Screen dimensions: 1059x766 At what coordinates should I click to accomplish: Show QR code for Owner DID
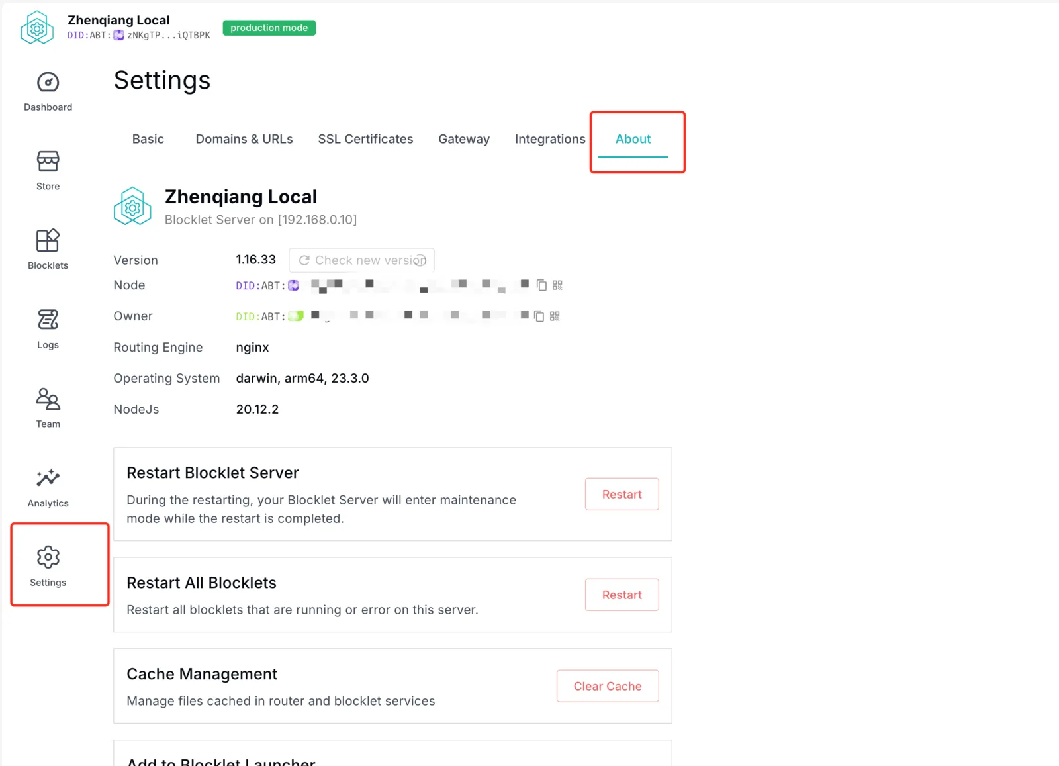click(555, 316)
